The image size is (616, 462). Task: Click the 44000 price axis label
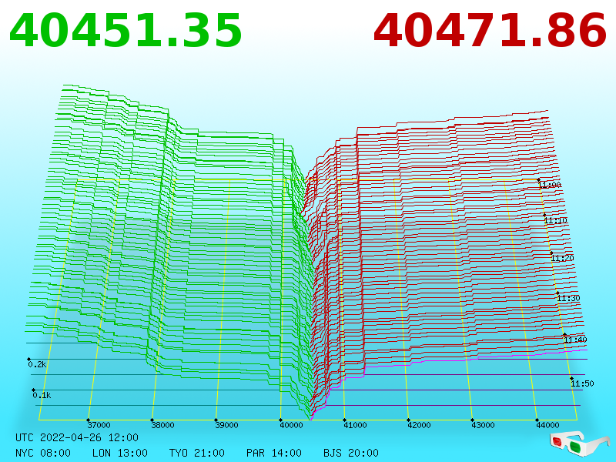(547, 425)
